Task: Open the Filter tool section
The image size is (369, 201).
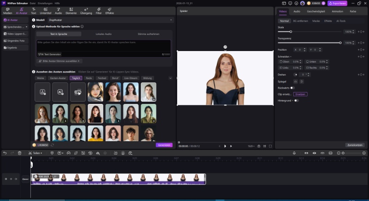Action: [x=99, y=11]
